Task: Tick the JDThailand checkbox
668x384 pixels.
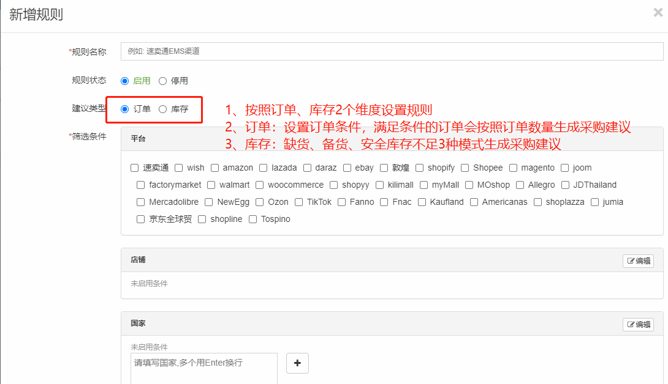Action: click(565, 185)
